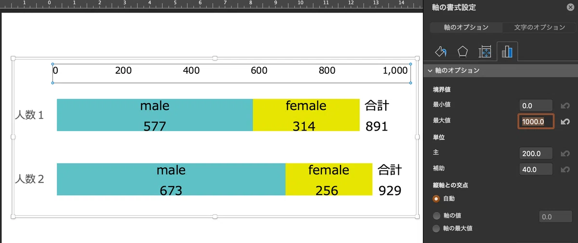This screenshot has height=243, width=578.
Task: Click the 主 unit field showing 200.0
Action: pyautogui.click(x=536, y=154)
